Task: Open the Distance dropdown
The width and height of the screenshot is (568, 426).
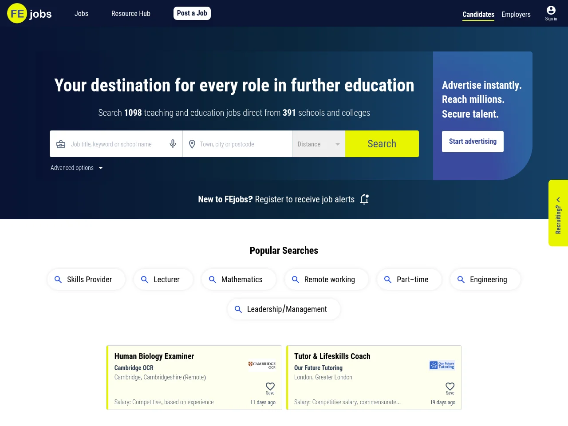Action: tap(319, 144)
